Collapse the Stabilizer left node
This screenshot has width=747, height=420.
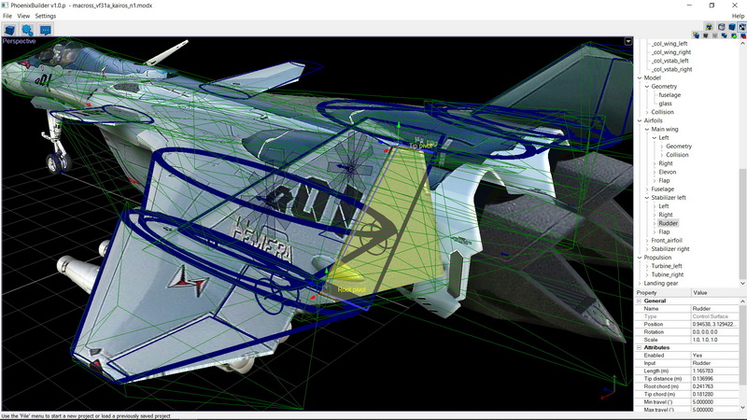coord(647,198)
